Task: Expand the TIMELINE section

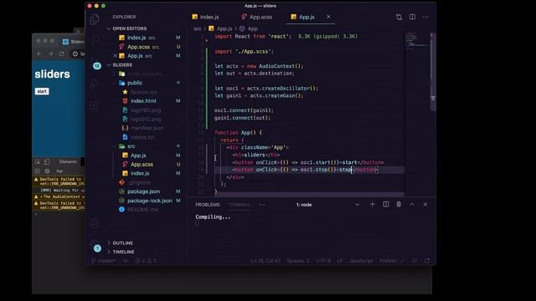Action: click(123, 252)
